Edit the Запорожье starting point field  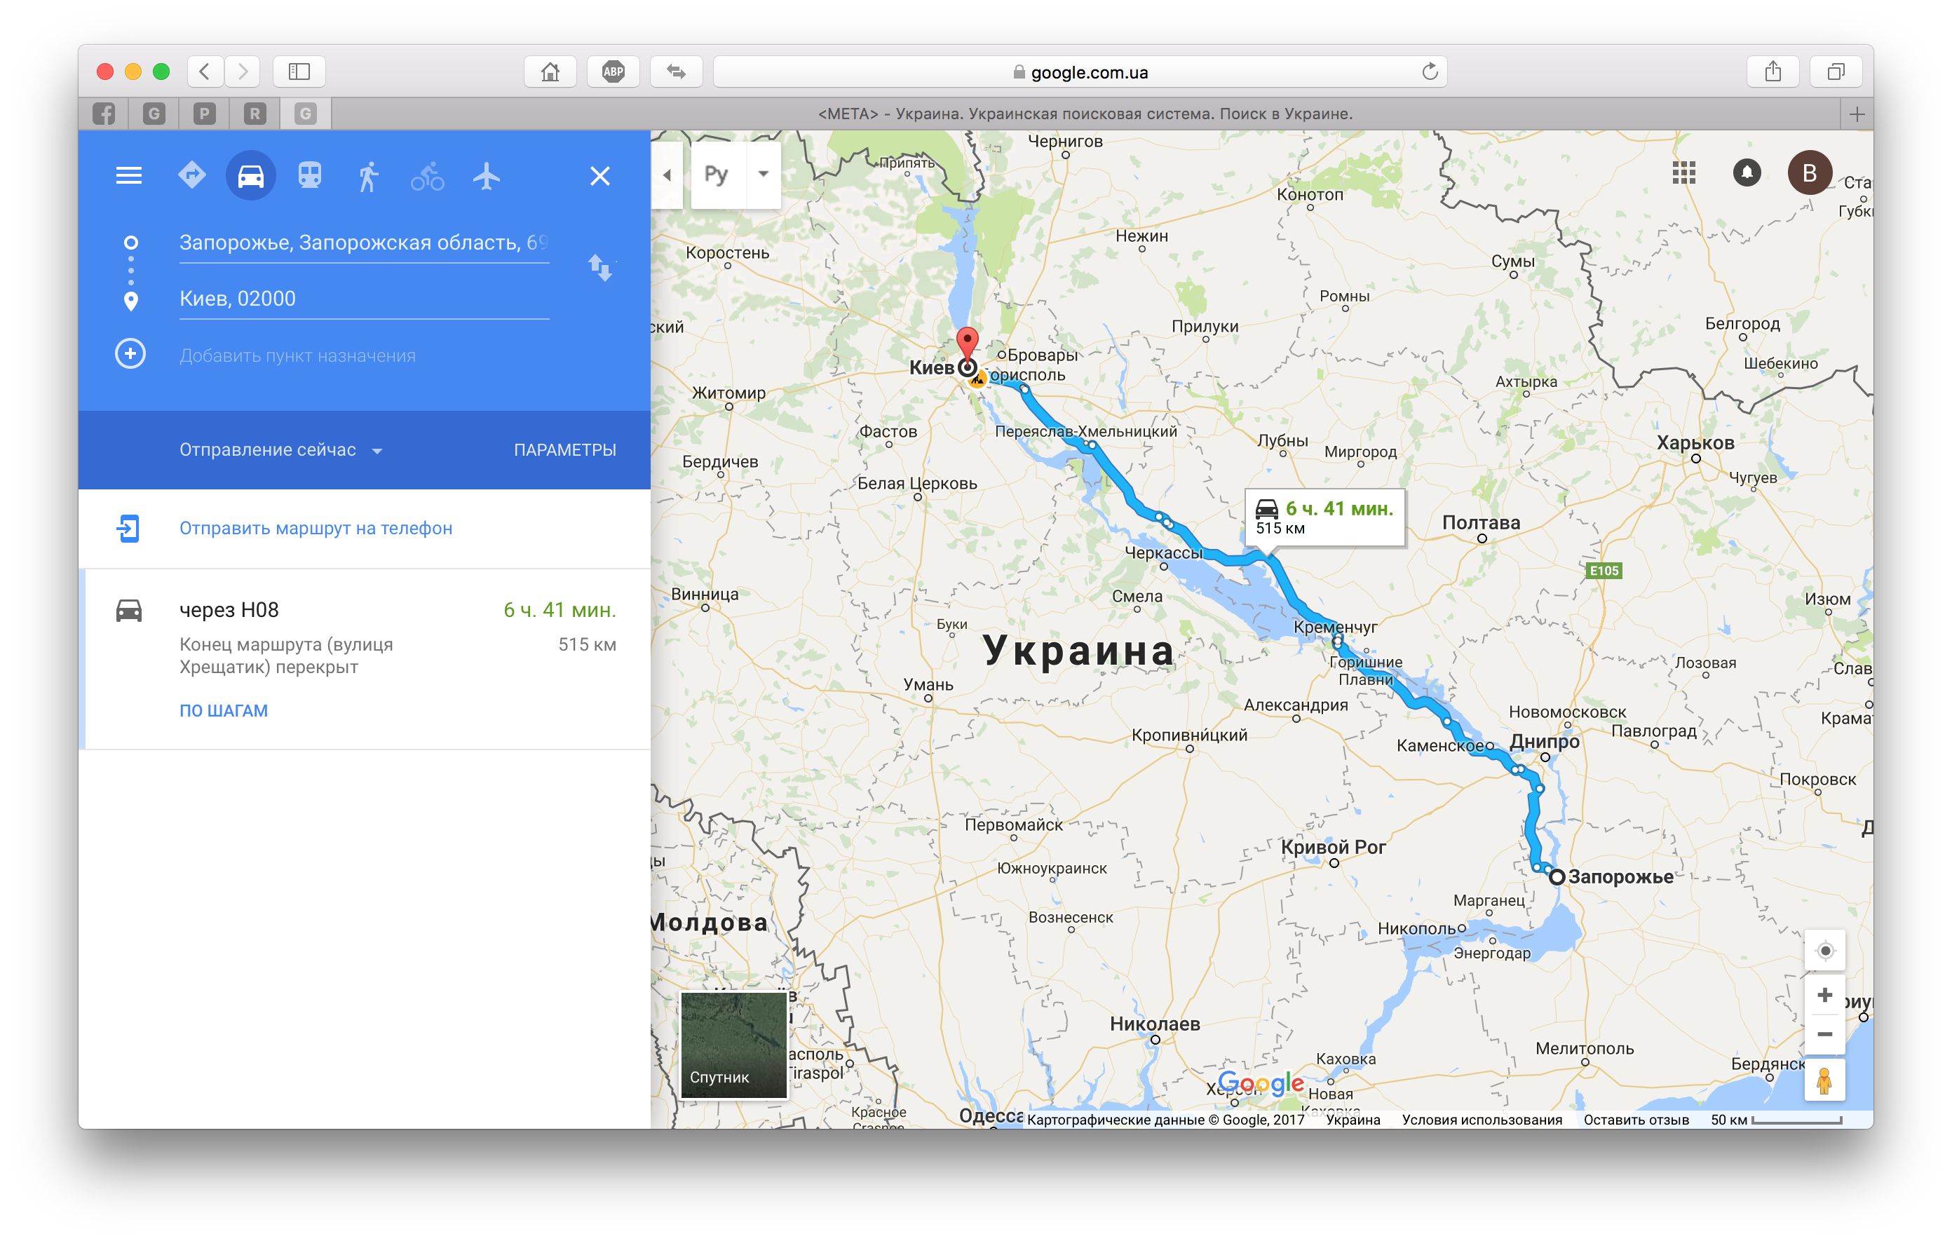click(x=364, y=243)
